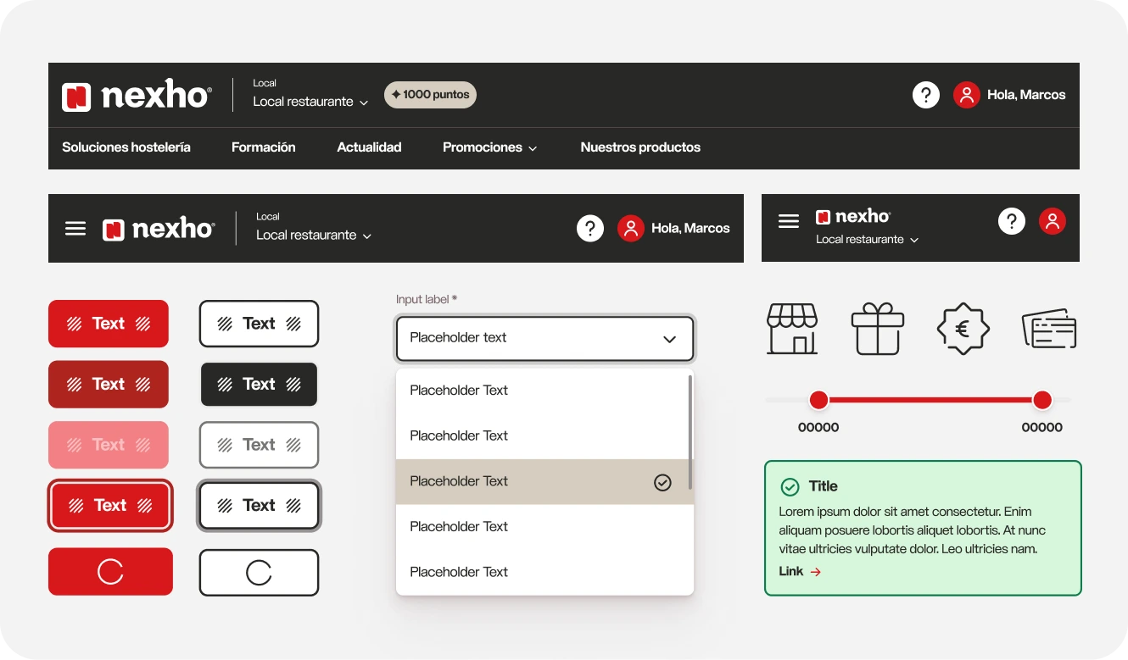The height and width of the screenshot is (660, 1128).
Task: Go to Formación in the navigation bar
Action: (x=264, y=147)
